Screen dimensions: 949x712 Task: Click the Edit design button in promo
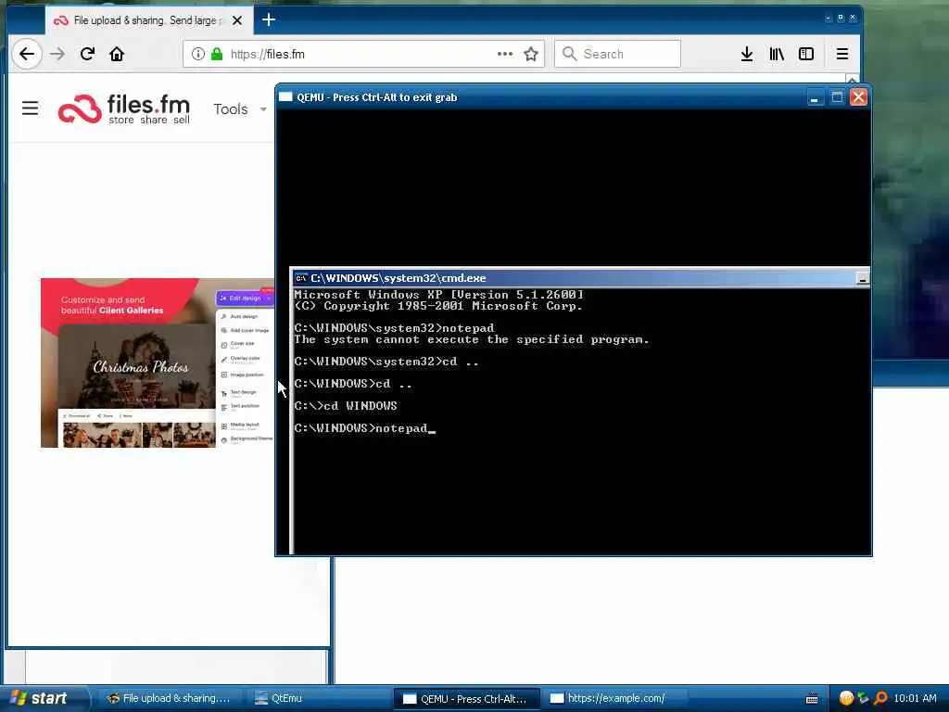click(x=245, y=298)
